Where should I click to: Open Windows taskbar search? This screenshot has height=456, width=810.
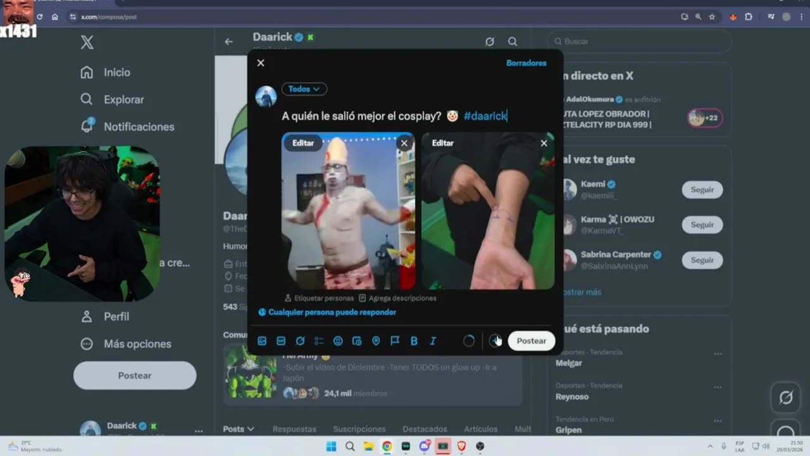pyautogui.click(x=350, y=446)
